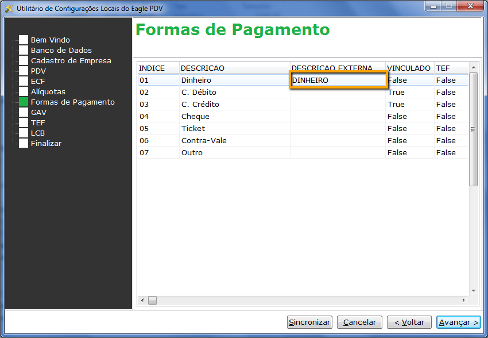The width and height of the screenshot is (488, 338).
Task: Click the horizontal scrollbar left arrow
Action: (142, 300)
